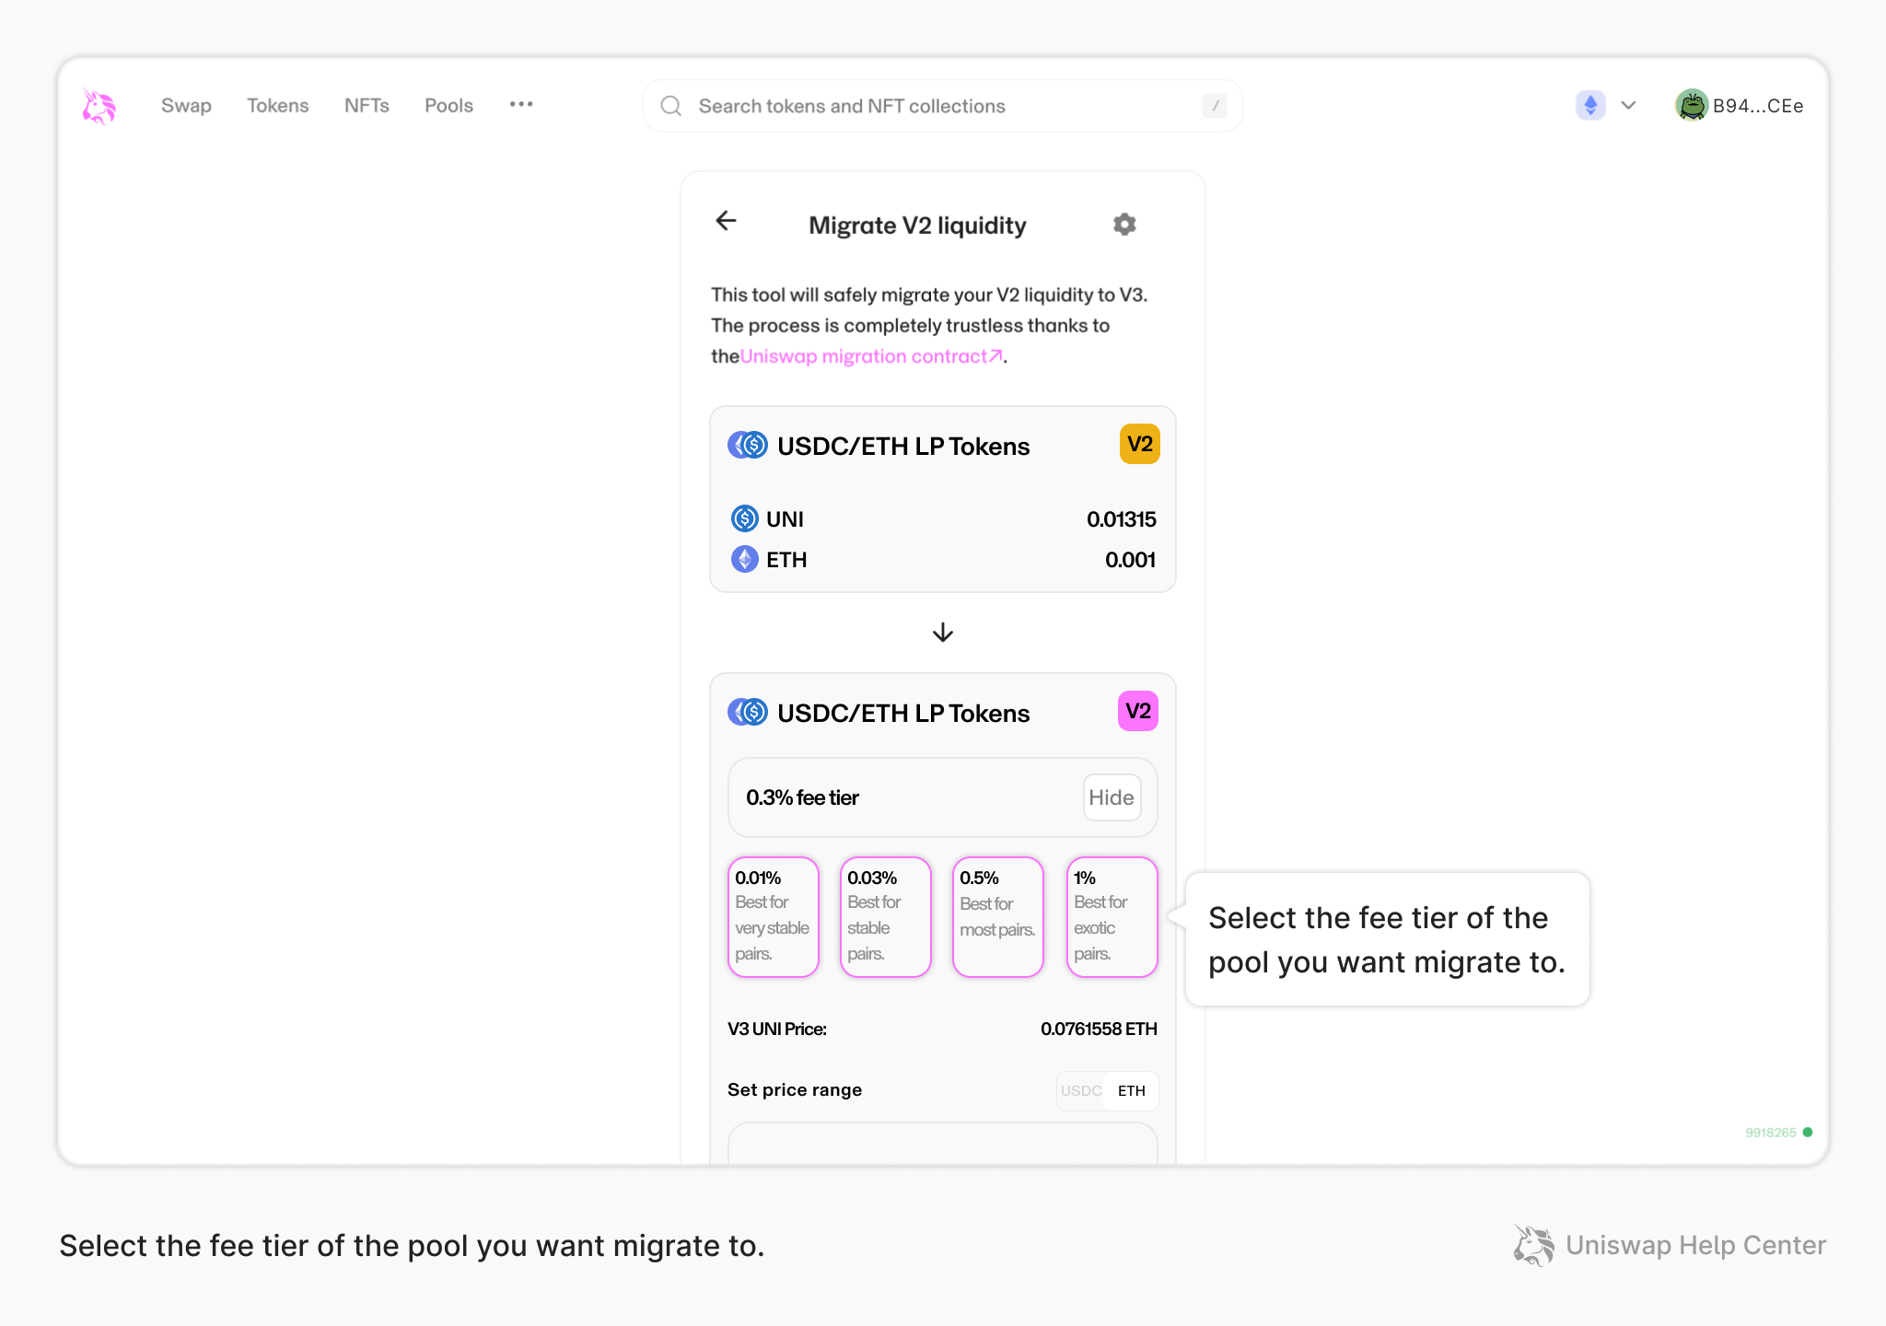Select the 0.03% fee tier
This screenshot has width=1886, height=1326.
point(886,917)
